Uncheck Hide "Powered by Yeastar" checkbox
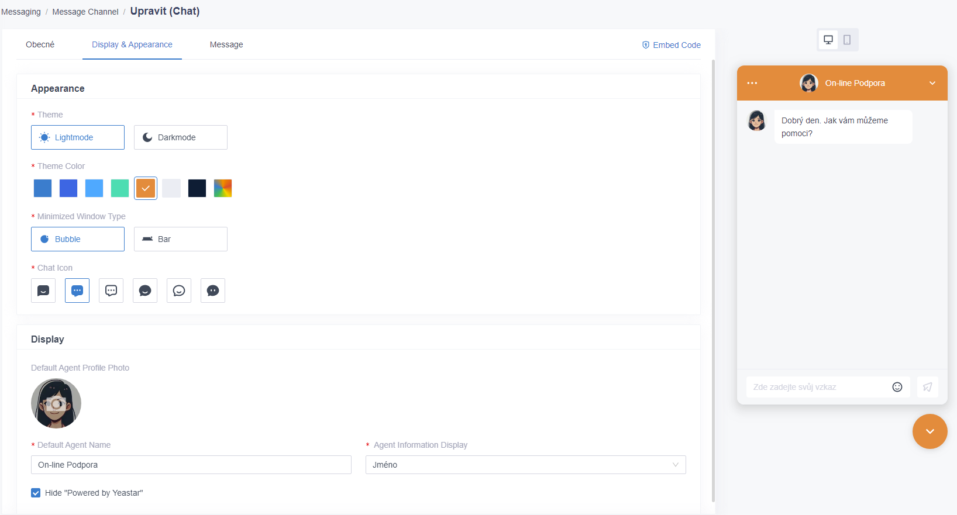The width and height of the screenshot is (957, 515). click(36, 493)
